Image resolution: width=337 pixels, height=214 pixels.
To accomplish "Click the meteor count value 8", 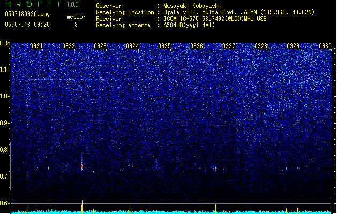I will pyautogui.click(x=76, y=25).
